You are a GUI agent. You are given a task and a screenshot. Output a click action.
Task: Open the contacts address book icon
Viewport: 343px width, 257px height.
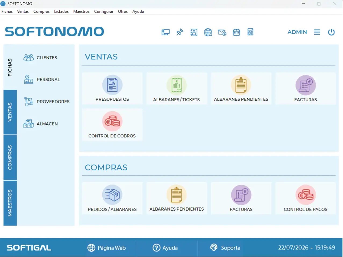coord(194,32)
